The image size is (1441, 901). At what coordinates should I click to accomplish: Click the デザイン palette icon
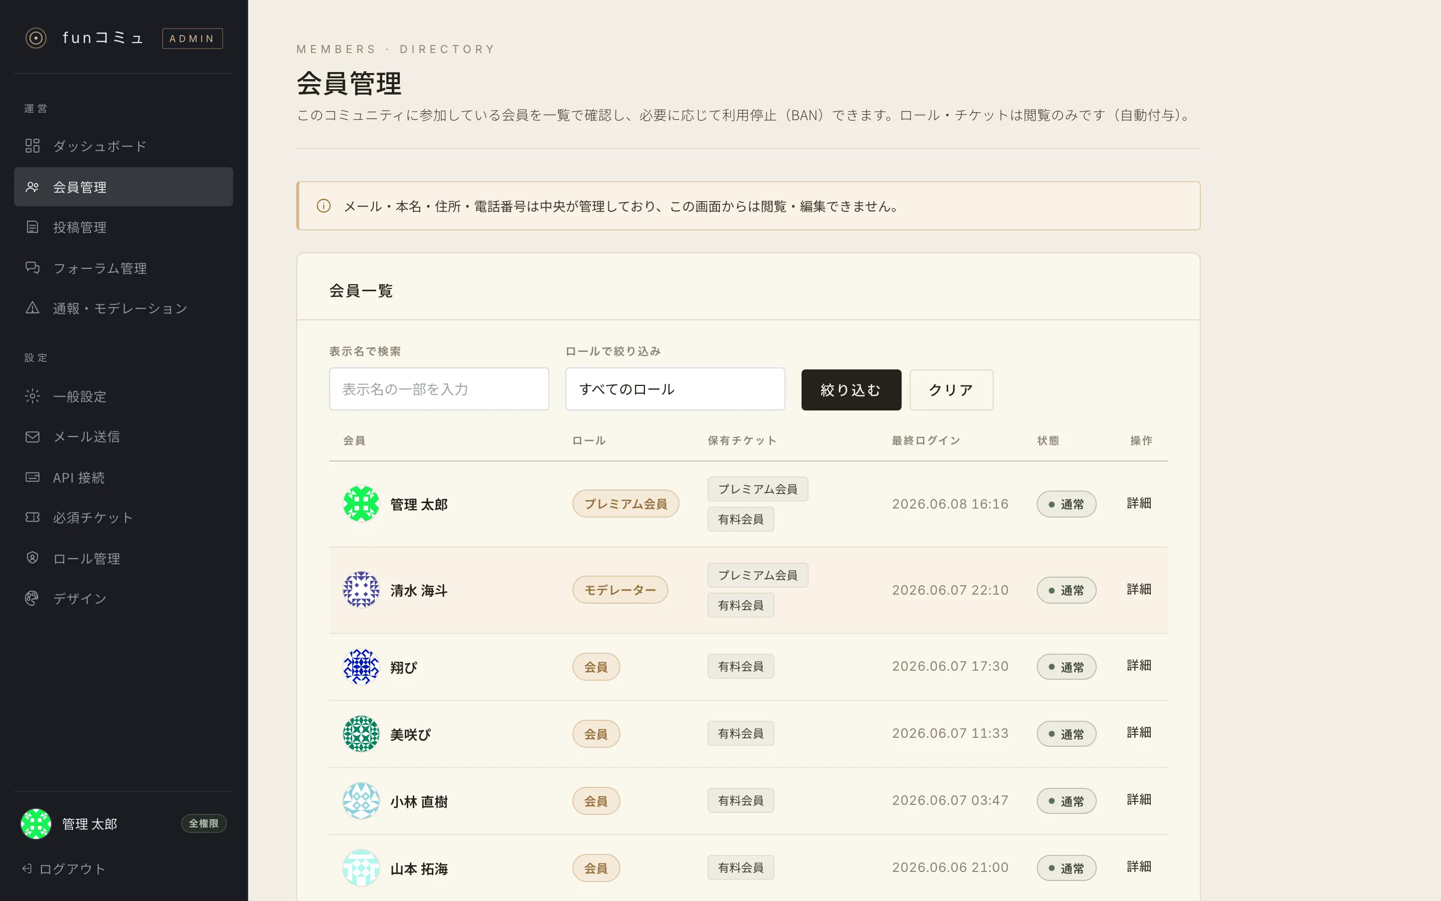point(33,598)
